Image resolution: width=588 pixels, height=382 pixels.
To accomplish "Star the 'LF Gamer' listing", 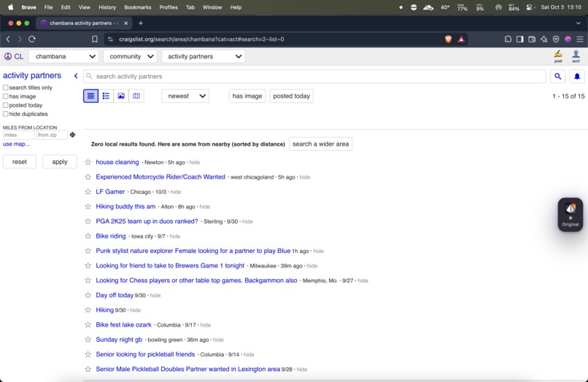I will 88,192.
